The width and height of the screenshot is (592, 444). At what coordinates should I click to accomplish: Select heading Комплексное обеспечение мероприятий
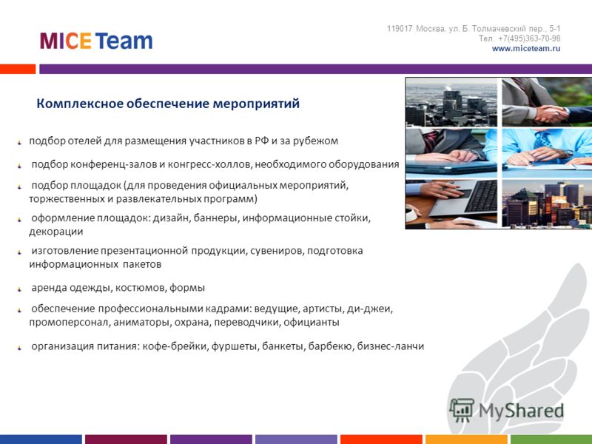[x=168, y=104]
